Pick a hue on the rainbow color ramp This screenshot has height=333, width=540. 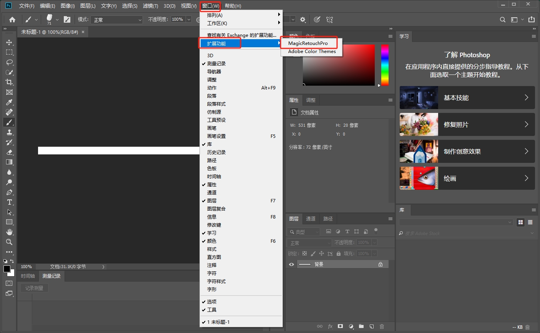tap(385, 65)
